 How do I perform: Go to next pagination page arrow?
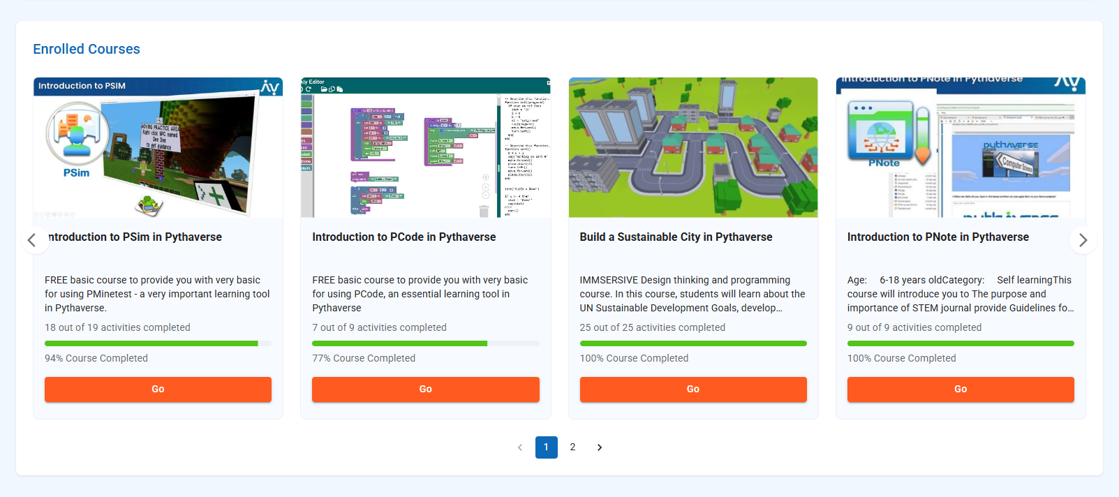[x=600, y=447]
